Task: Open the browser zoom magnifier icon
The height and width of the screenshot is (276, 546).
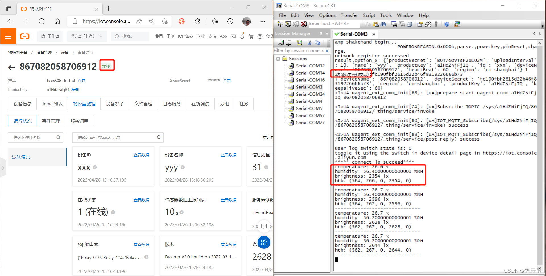Action: click(152, 21)
